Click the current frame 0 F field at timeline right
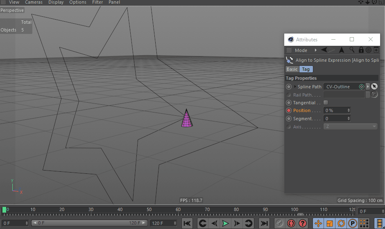Viewport: 385px width, 229px height. [371, 211]
